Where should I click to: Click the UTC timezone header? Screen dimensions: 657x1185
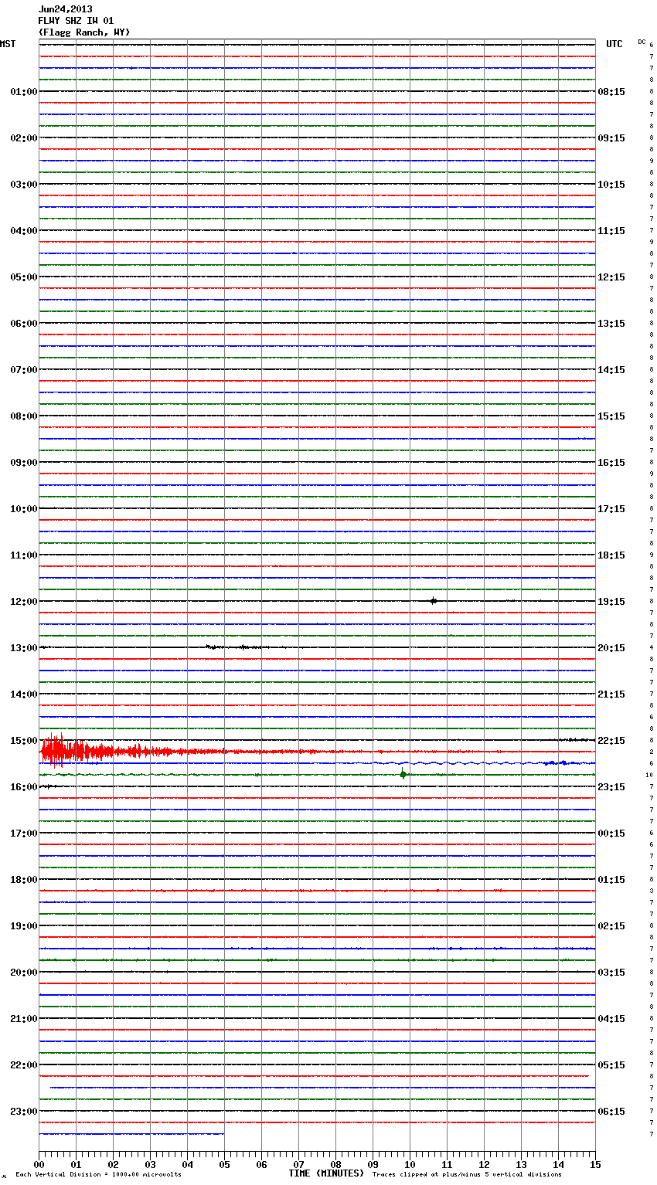[x=614, y=44]
